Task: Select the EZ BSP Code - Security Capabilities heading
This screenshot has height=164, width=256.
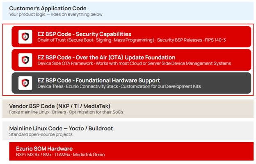Action: pyautogui.click(x=85, y=34)
